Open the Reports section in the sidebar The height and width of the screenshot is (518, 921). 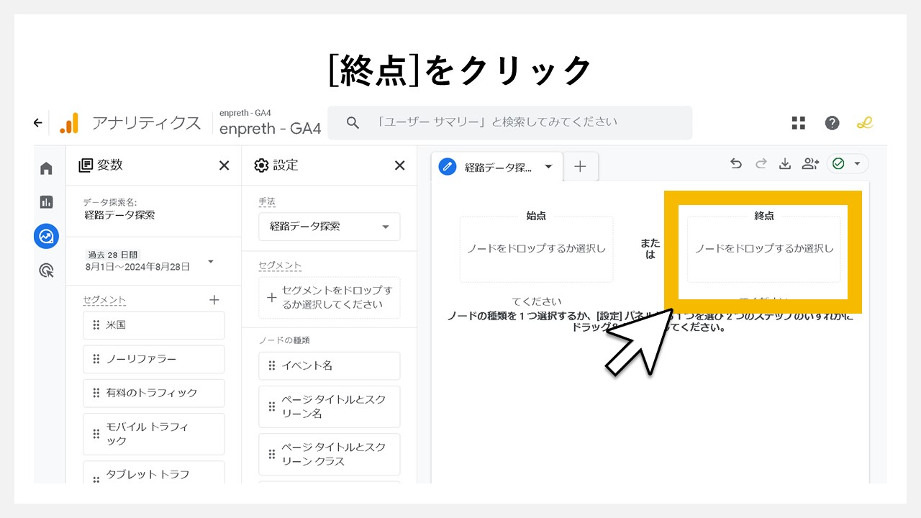click(45, 201)
